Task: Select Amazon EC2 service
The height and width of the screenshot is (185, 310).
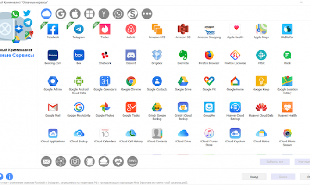Action: click(x=157, y=29)
